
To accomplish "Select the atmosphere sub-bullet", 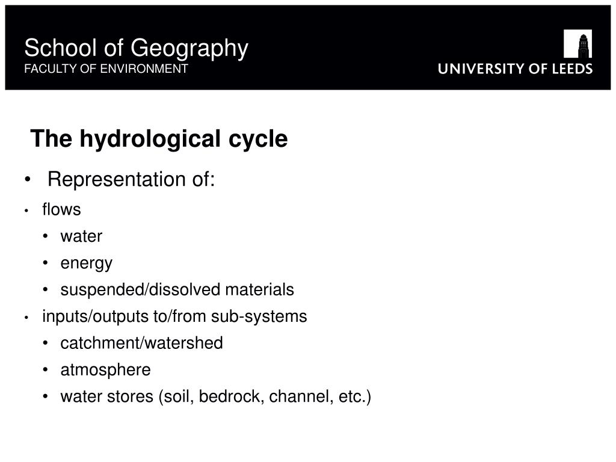I will pyautogui.click(x=106, y=370).
